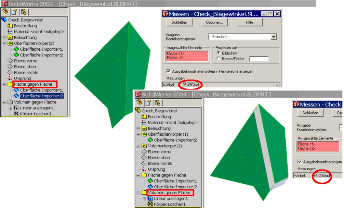Open ConfigurationManager tab icon in upper SolidWorks window
This screenshot has height=210, width=344.
click(x=23, y=12)
